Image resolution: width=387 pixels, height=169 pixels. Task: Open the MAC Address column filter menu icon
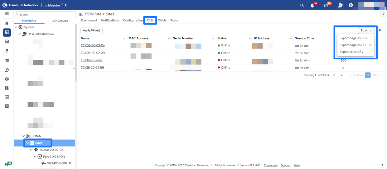click(169, 38)
